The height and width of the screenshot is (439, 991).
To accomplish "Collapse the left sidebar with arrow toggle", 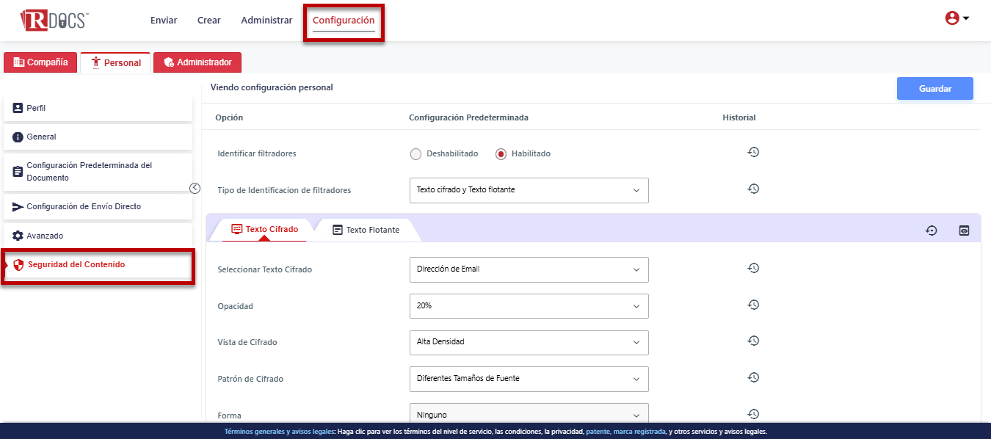I will point(195,188).
